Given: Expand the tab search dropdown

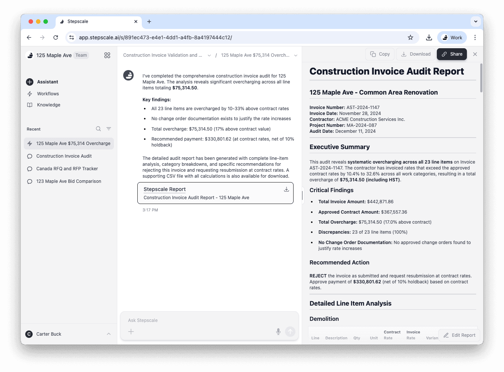Looking at the screenshot, I should pyautogui.click(x=476, y=22).
